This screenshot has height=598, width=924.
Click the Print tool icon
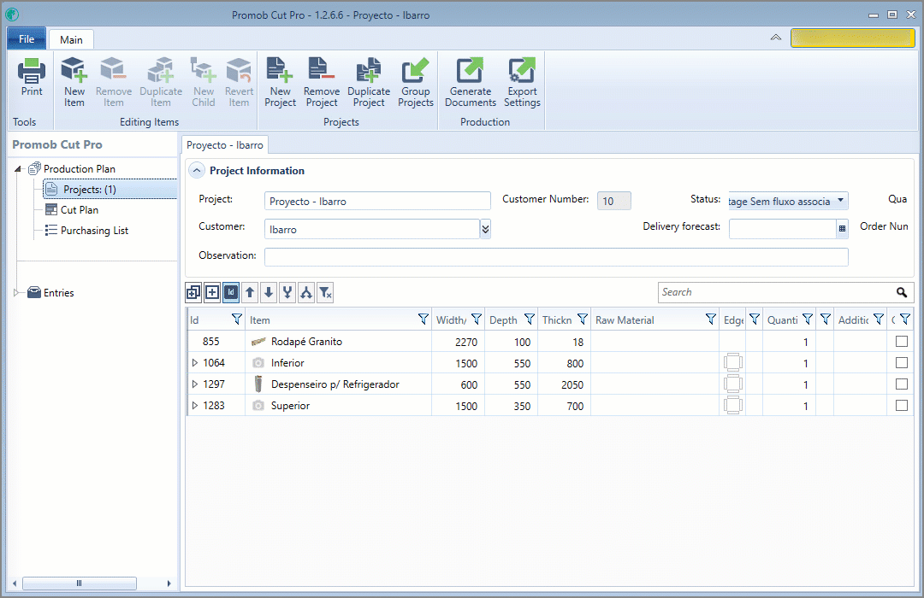tap(32, 79)
